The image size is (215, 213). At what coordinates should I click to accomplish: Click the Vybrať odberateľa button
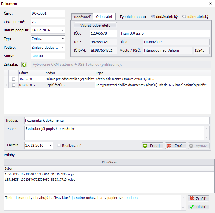coord(95,25)
